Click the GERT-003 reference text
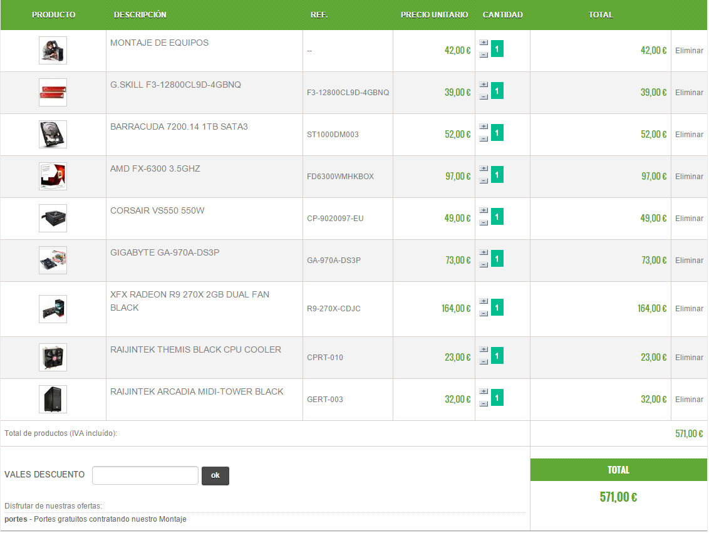This screenshot has width=709, height=533. pos(325,400)
